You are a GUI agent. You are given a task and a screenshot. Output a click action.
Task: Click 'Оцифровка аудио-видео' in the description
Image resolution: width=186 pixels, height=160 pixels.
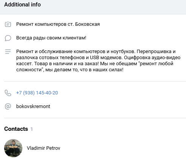point(152,58)
